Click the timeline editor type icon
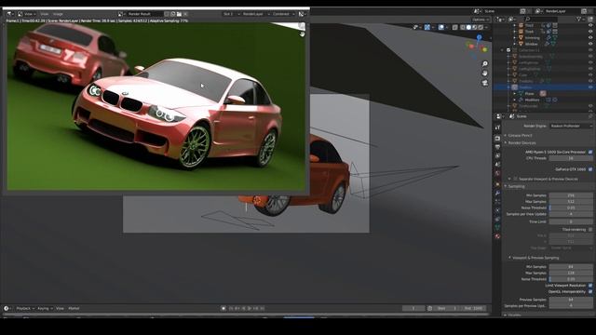This screenshot has height=335, width=596. coord(7,308)
